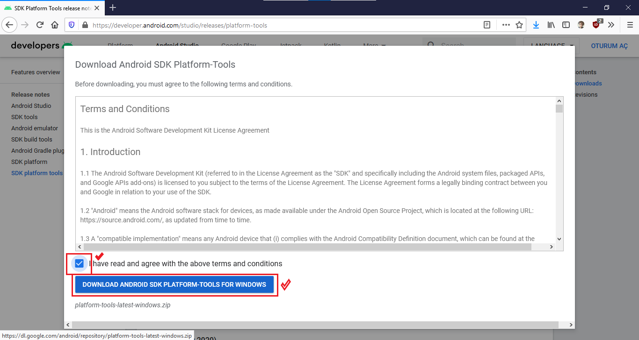The image size is (639, 340).
Task: Open Android Studio release notes link
Action: [31, 106]
